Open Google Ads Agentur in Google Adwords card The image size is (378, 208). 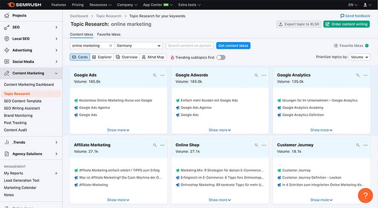coord(196,108)
